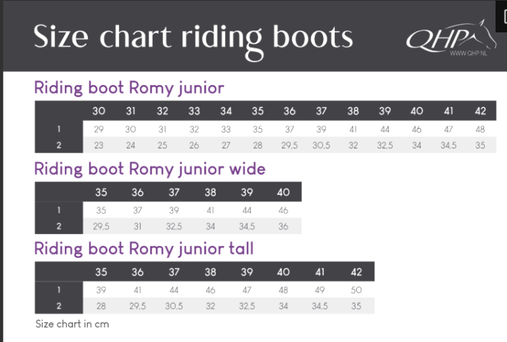The height and width of the screenshot is (342, 507).
Task: Select value 49 in junior tall row 1
Action: (320, 290)
